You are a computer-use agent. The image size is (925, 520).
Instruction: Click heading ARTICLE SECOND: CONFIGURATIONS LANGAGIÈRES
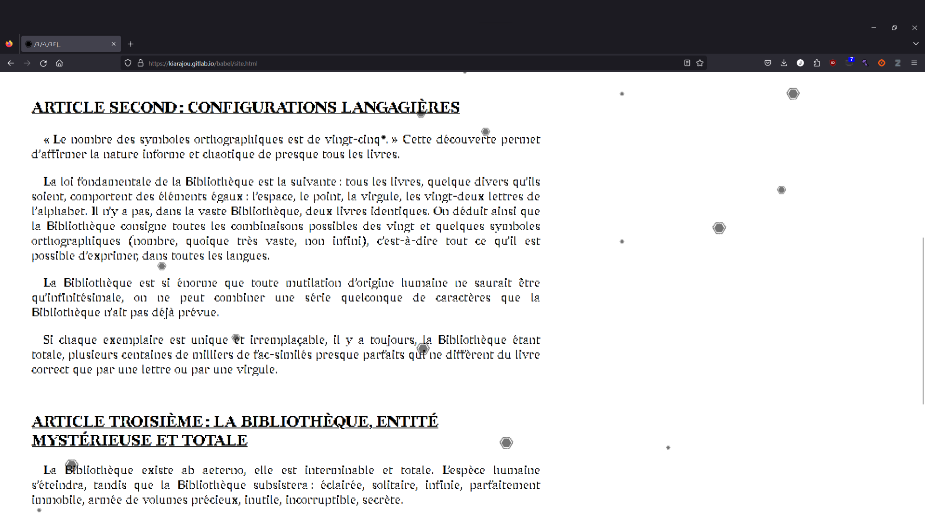246,107
